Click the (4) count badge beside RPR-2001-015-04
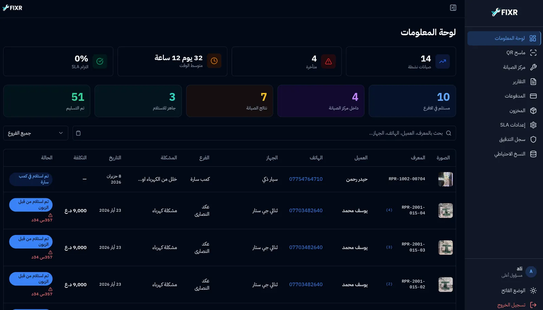543x310 pixels. coord(389,210)
